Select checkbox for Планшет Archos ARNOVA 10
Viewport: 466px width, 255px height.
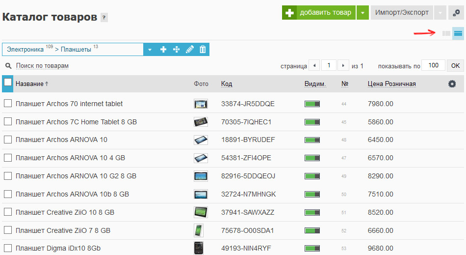[8, 140]
